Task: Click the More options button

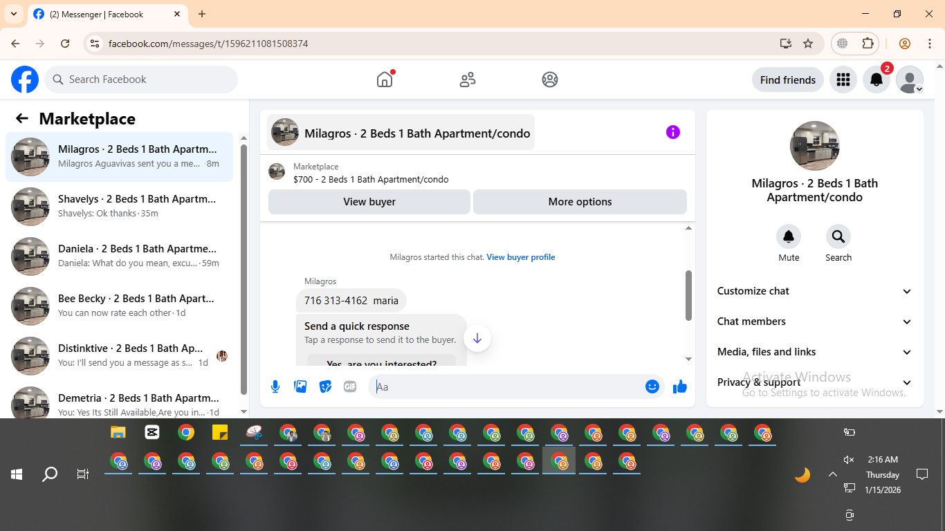Action: pos(580,202)
